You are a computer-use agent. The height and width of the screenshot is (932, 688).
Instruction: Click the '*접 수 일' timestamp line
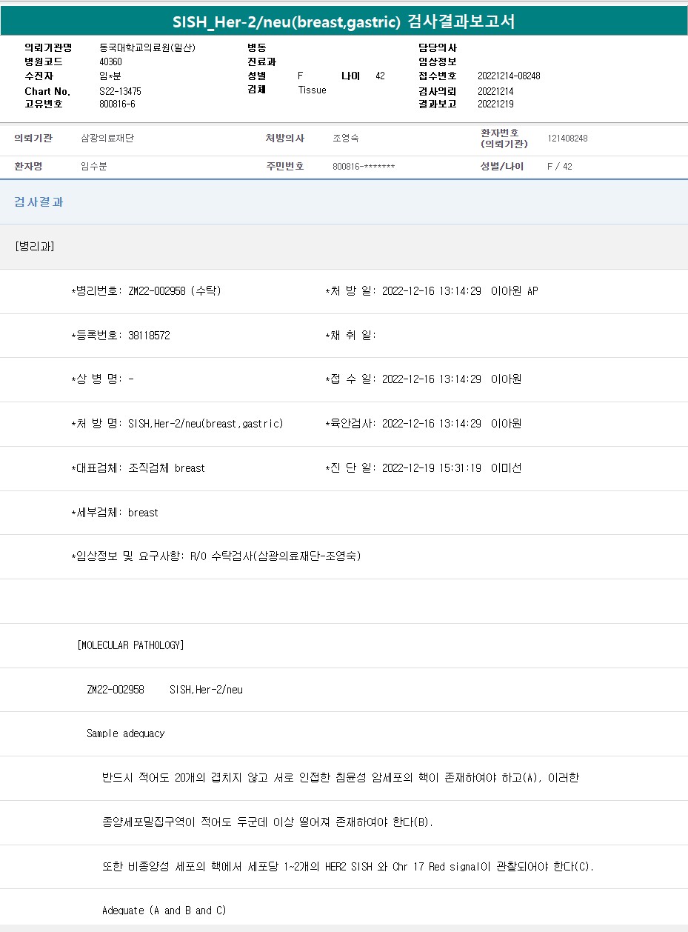423,379
